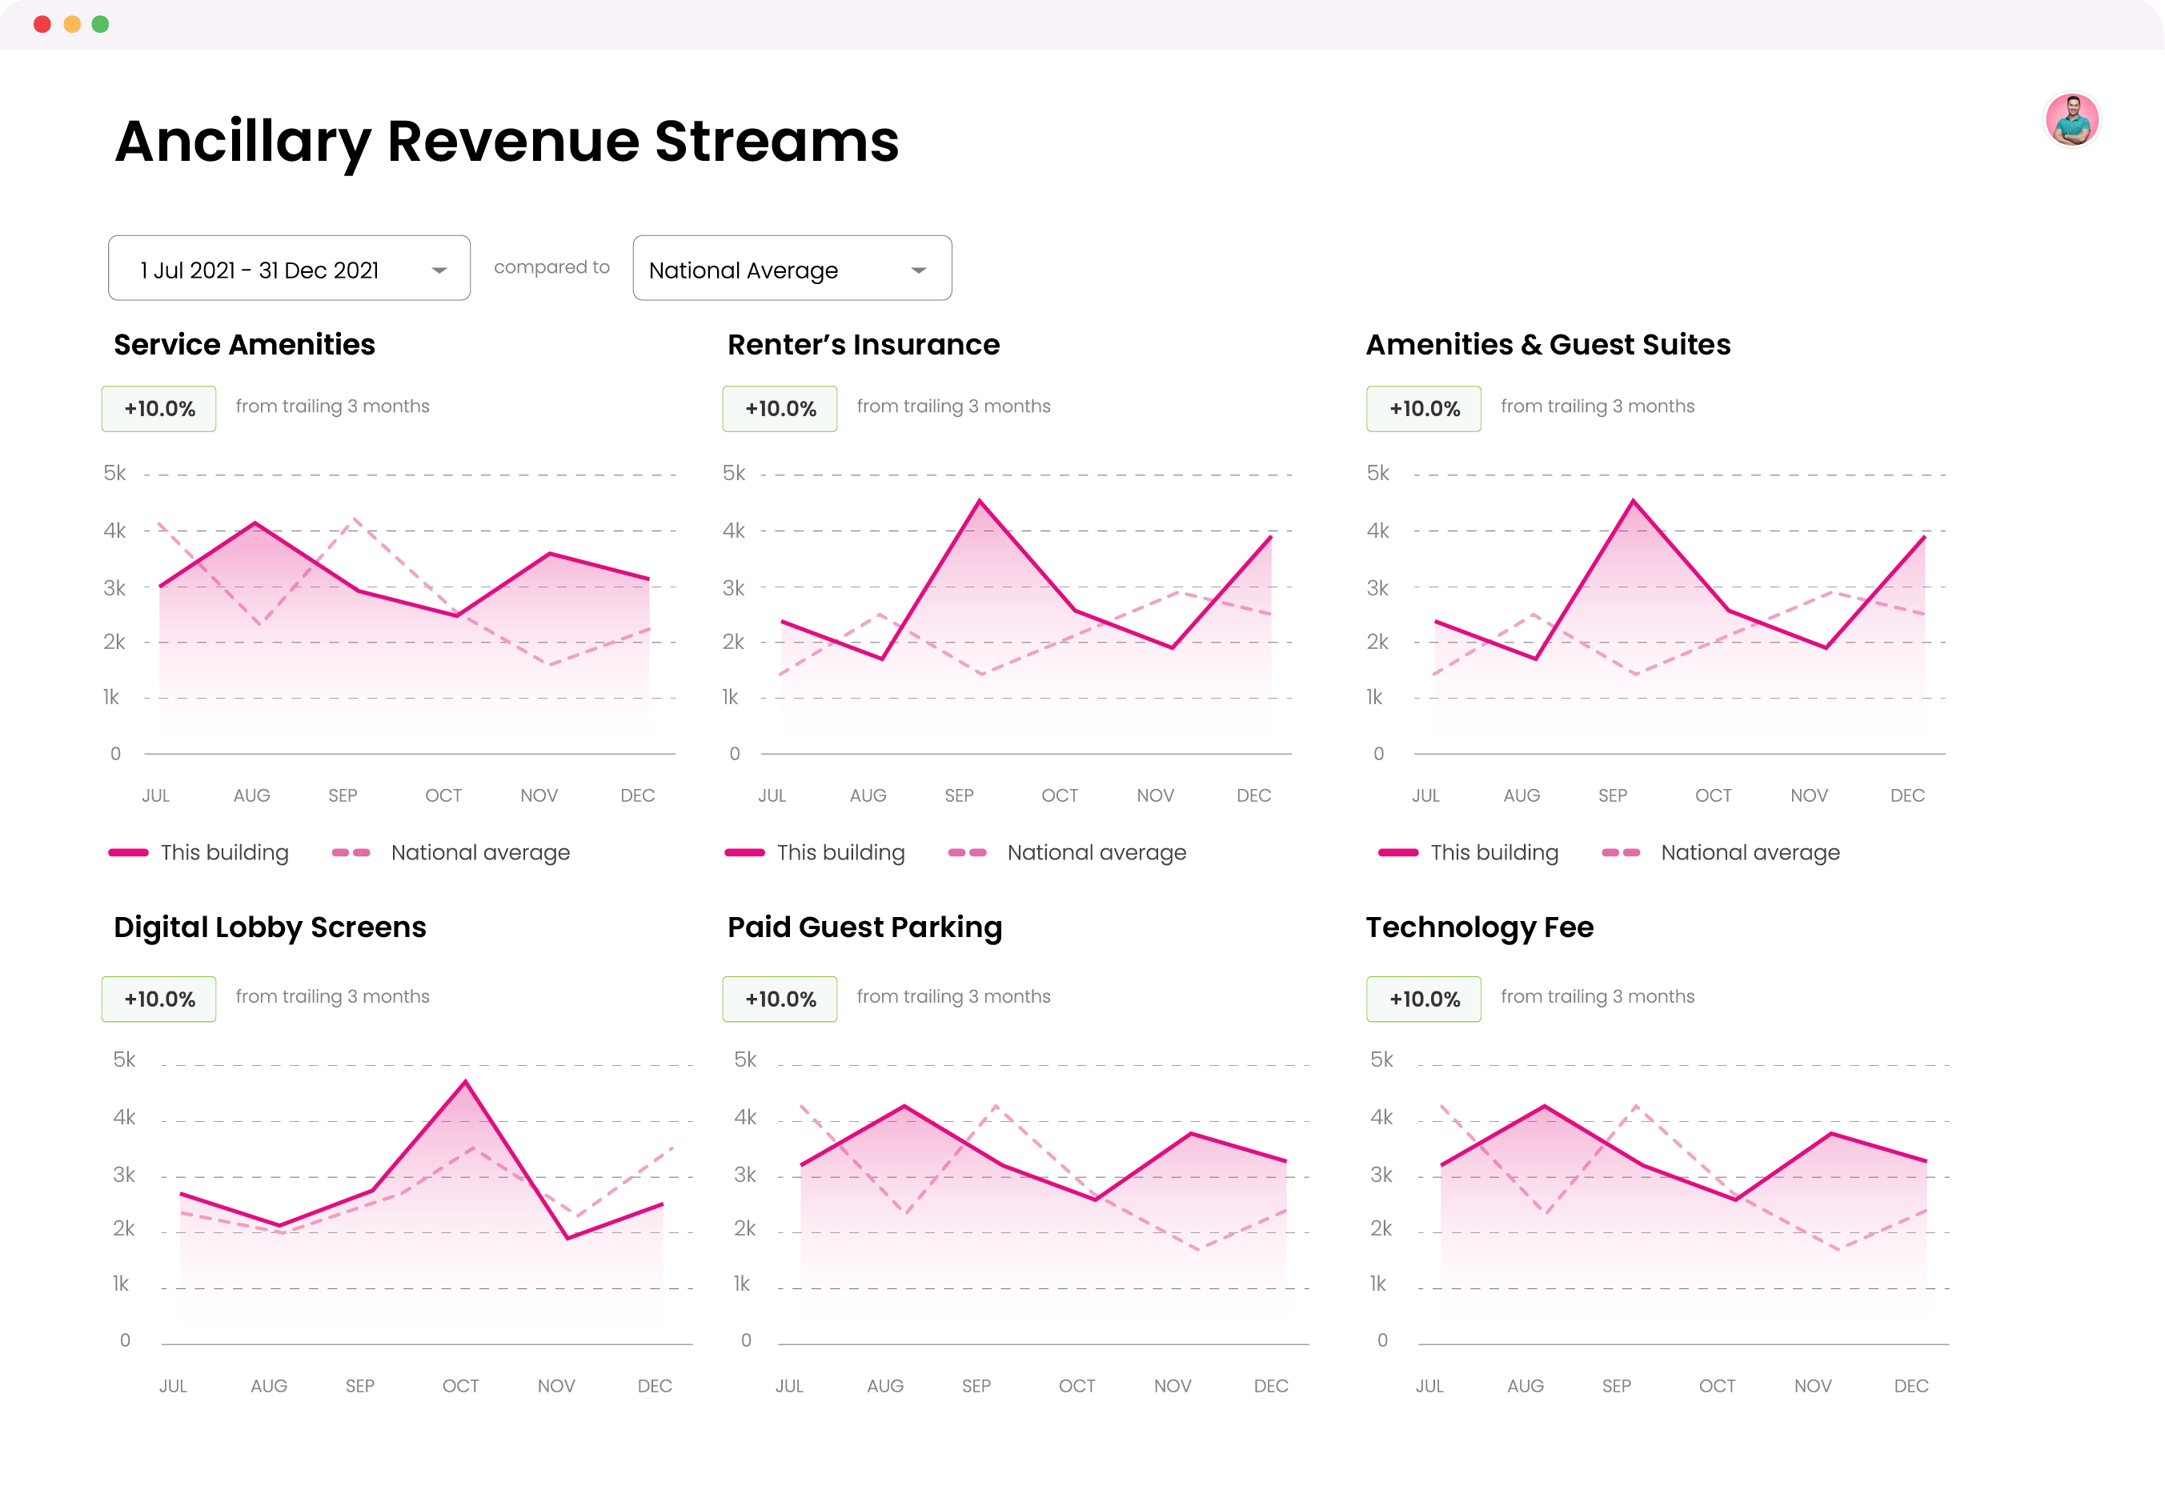
Task: Open the date range dropdown arrow
Action: click(439, 270)
